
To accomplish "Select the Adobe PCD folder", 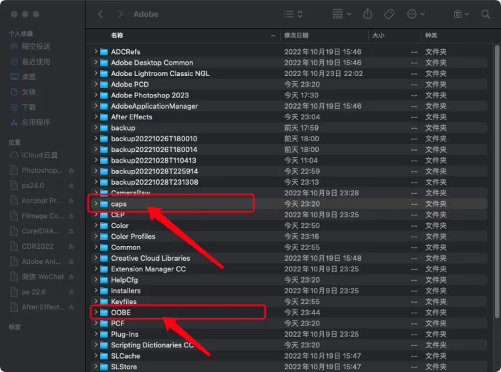I will click(130, 85).
